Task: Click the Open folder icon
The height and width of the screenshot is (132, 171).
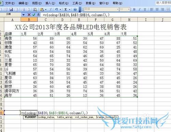Action: point(6,10)
